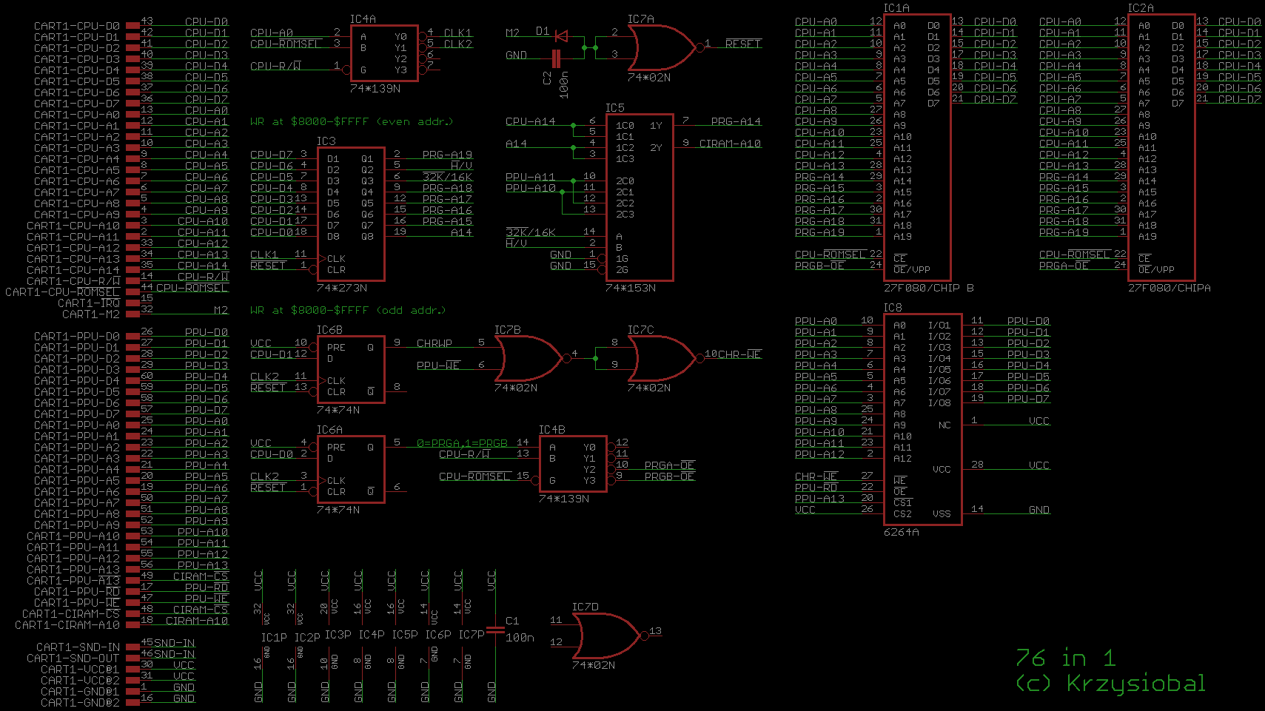The height and width of the screenshot is (711, 1265).
Task: Select the 'WR at $8000-$FFFF (odd addr.)' note
Action: (x=349, y=310)
